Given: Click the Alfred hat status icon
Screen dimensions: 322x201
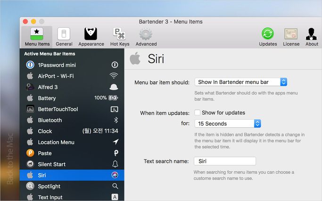Looking at the screenshot, I should pyautogui.click(x=114, y=87).
